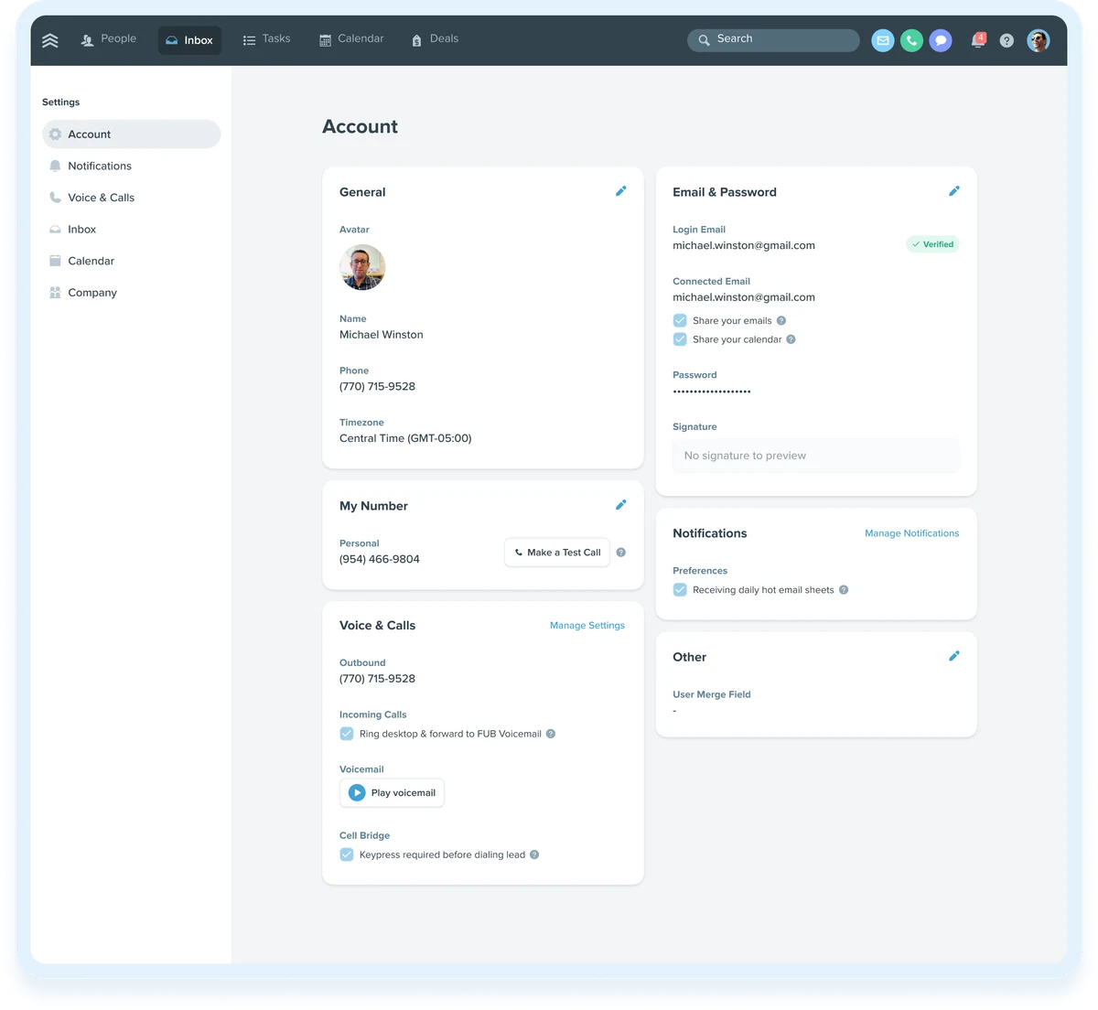Toggle Receiving daily hot email sheets
1098x1010 pixels.
pos(680,590)
